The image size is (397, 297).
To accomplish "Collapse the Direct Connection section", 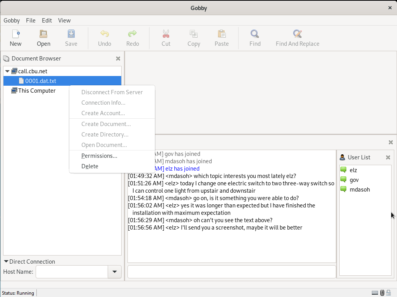I will 6,261.
